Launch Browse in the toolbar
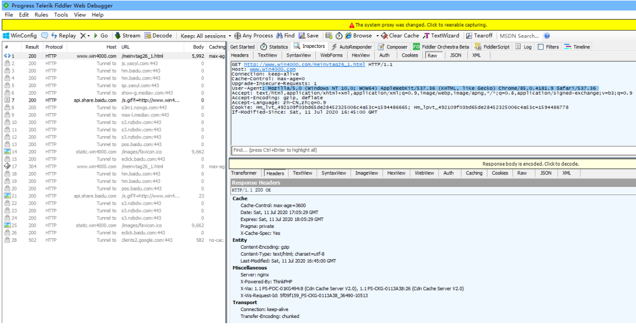Viewport: 636px width, 333px height. [358, 36]
